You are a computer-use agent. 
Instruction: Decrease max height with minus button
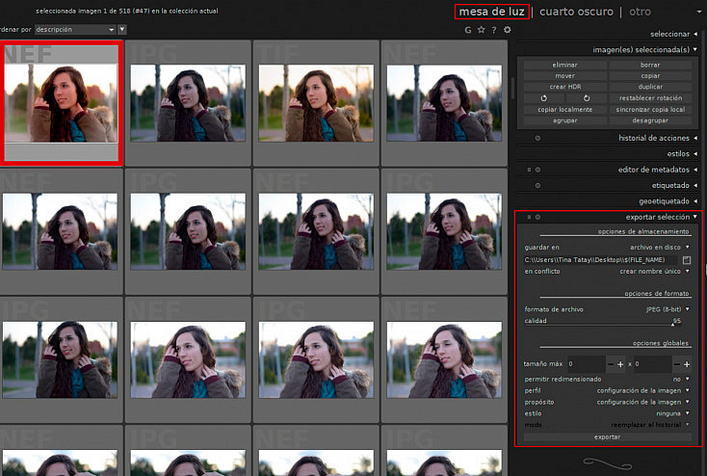pyautogui.click(x=677, y=364)
